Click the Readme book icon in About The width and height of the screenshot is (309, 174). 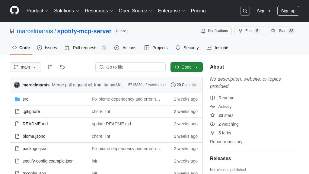tap(212, 98)
